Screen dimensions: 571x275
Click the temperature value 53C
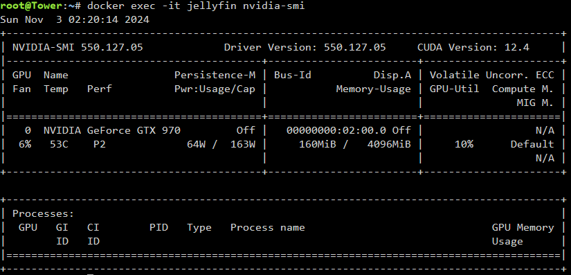(59, 144)
